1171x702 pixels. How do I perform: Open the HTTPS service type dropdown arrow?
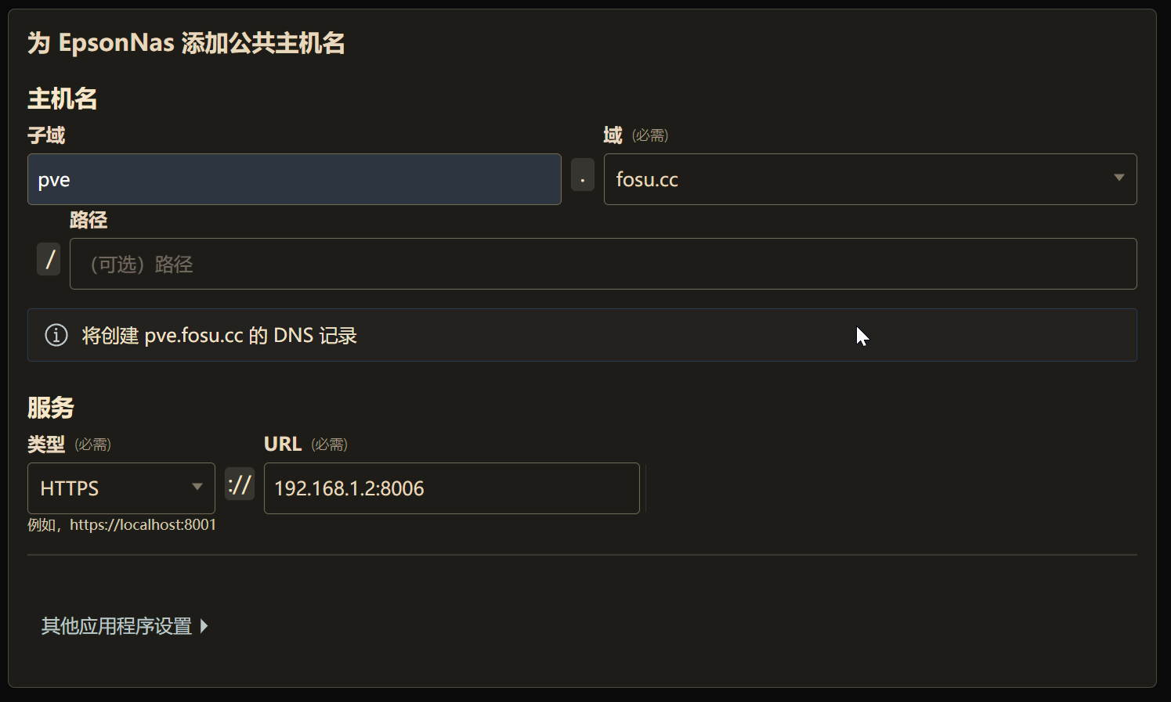pos(197,487)
